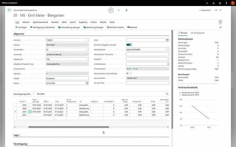Toggle Abweichendes Wirtschaftsjahr switch
Screen dimensions: 236x147
coord(129,73)
